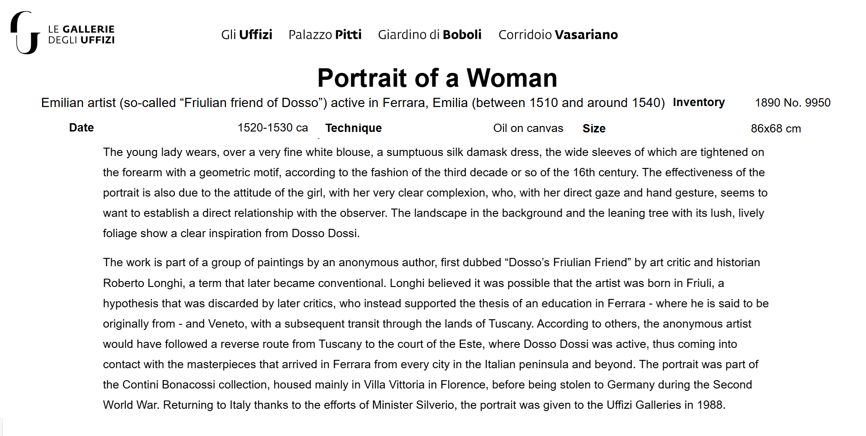
Task: Select the Inventory label
Action: coord(699,102)
